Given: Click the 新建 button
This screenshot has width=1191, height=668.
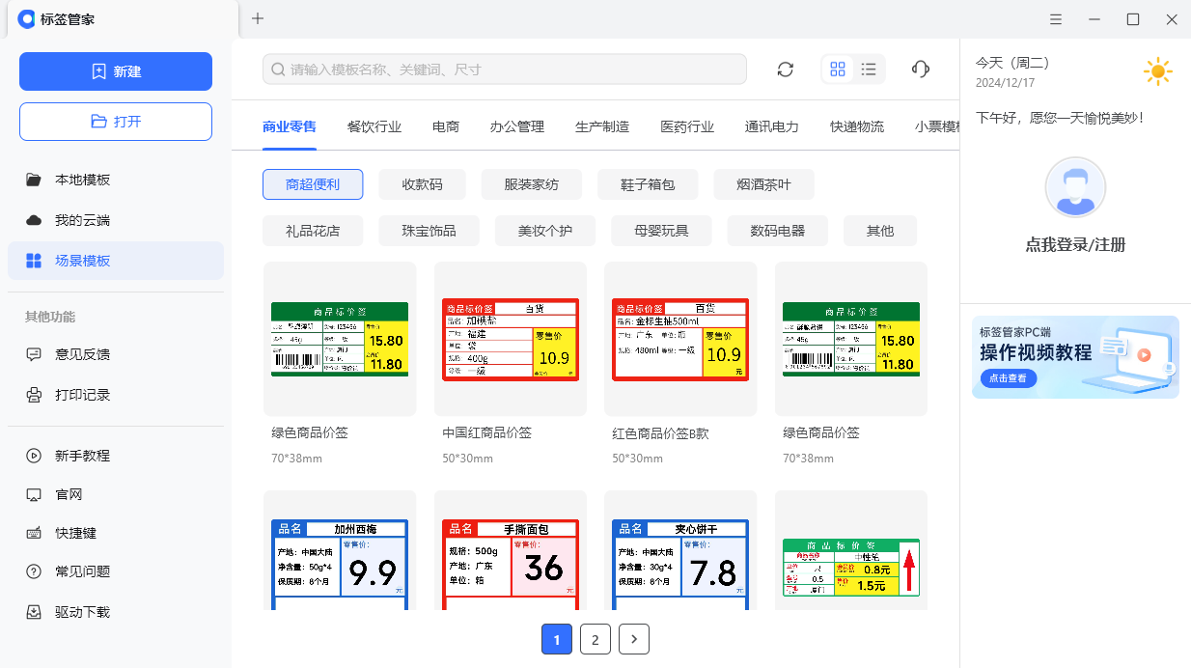Looking at the screenshot, I should click(116, 71).
